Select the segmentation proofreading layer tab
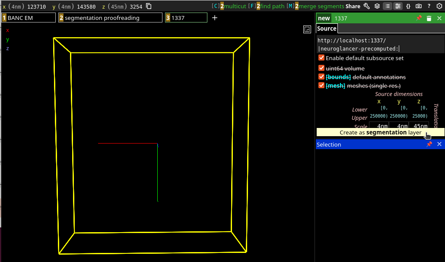Image resolution: width=445 pixels, height=262 pixels. pyautogui.click(x=111, y=18)
